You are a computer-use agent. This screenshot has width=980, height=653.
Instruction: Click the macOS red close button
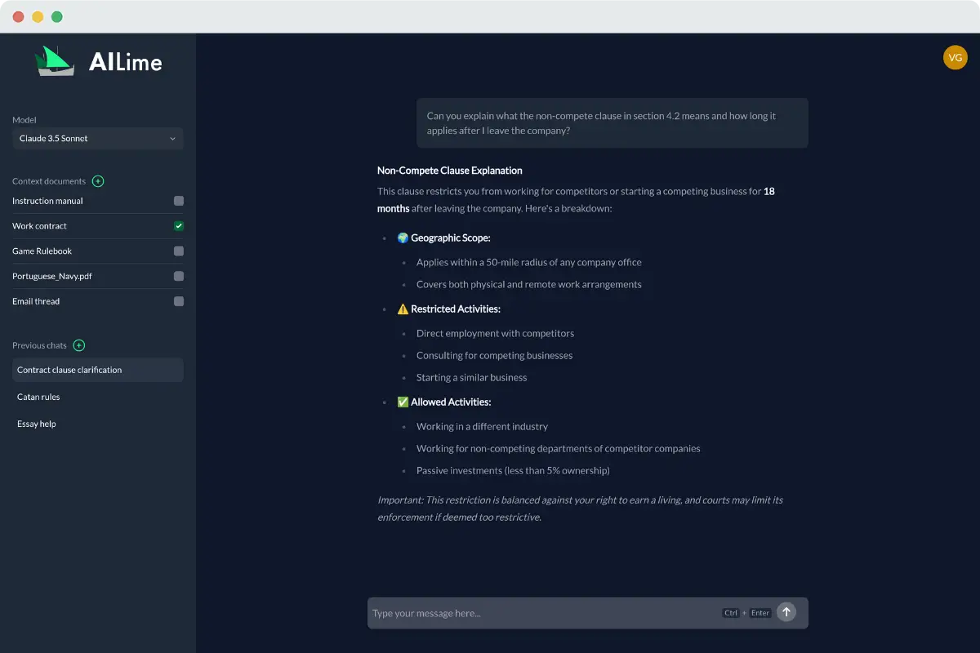(19, 16)
